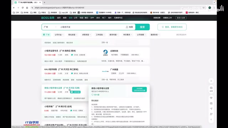The image size is (228, 128).
Task: Open a new browser tab with plus
Action: point(44,2)
